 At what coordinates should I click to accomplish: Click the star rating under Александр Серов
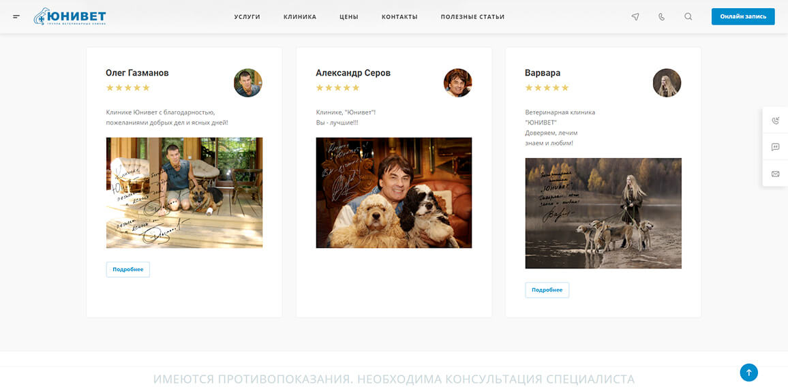click(x=337, y=88)
